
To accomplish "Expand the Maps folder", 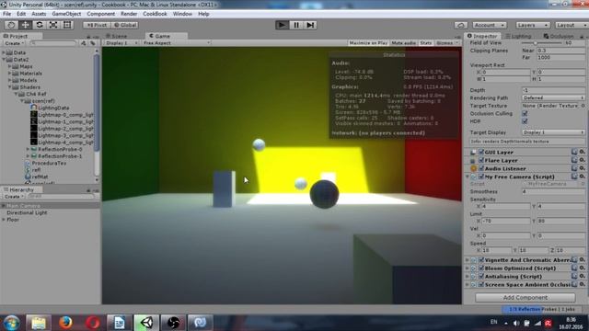I will 10,66.
